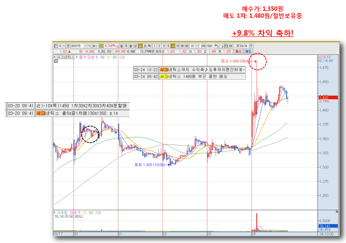Image resolution: width=346 pixels, height=243 pixels.
Task: Switch to the 15-minute interval button
Action: [177, 46]
